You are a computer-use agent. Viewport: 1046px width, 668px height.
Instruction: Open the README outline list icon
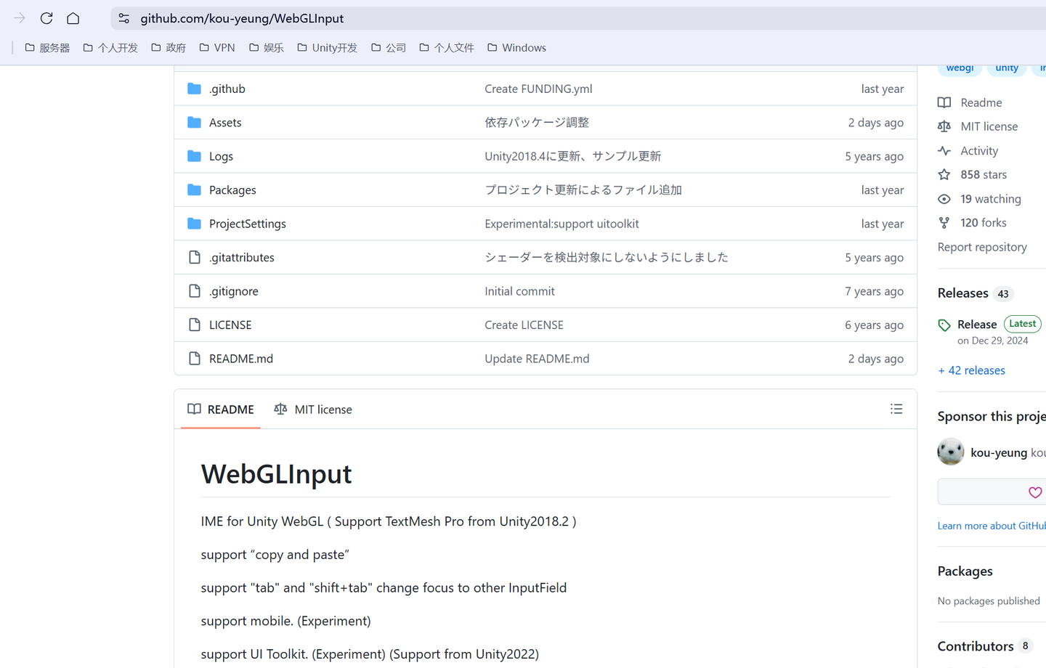click(x=896, y=410)
